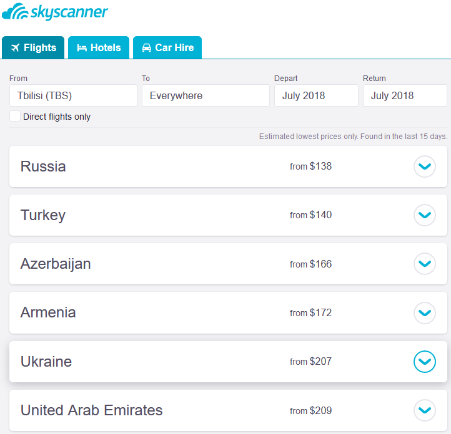Expand the Russia destination chevron
The height and width of the screenshot is (434, 451).
click(x=425, y=166)
